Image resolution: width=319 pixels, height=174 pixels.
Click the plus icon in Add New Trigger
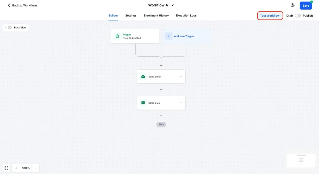tap(169, 36)
